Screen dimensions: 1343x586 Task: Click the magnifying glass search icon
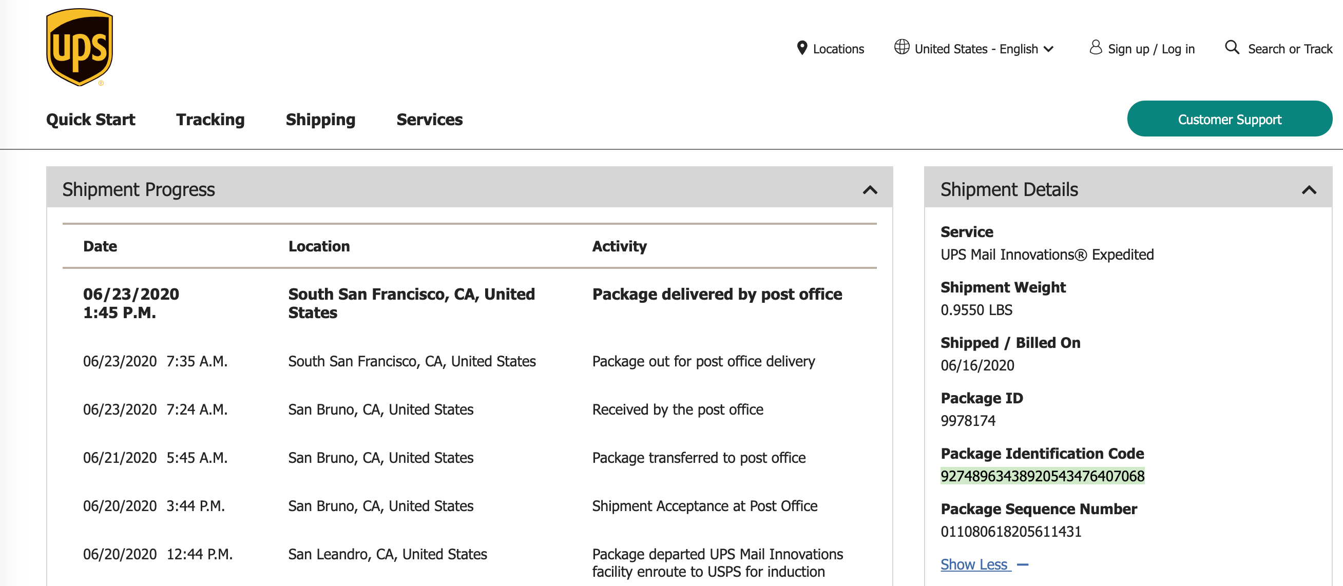1232,47
